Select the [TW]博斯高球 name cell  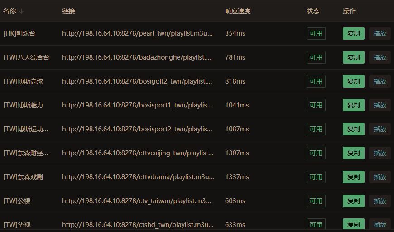click(x=23, y=81)
